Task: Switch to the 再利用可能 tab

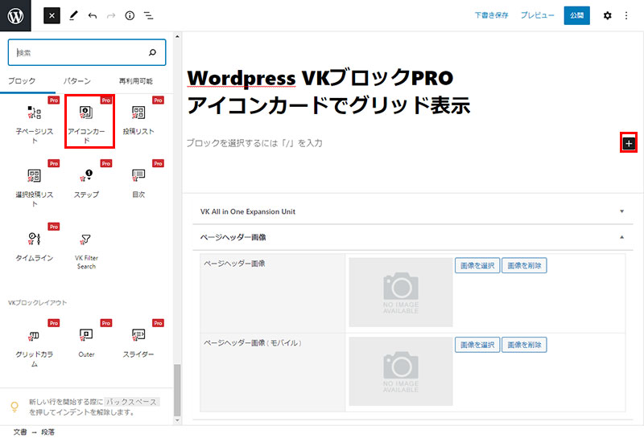Action: pyautogui.click(x=136, y=81)
